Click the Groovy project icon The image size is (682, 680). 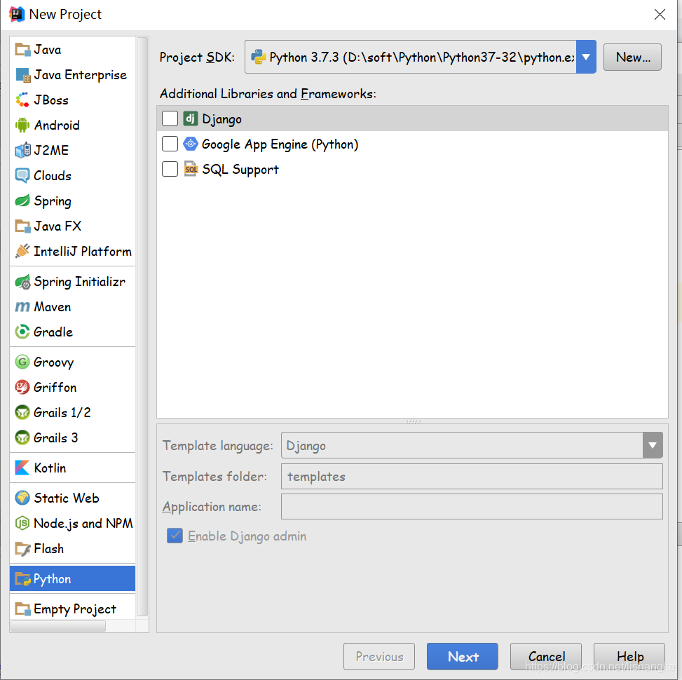click(x=22, y=362)
